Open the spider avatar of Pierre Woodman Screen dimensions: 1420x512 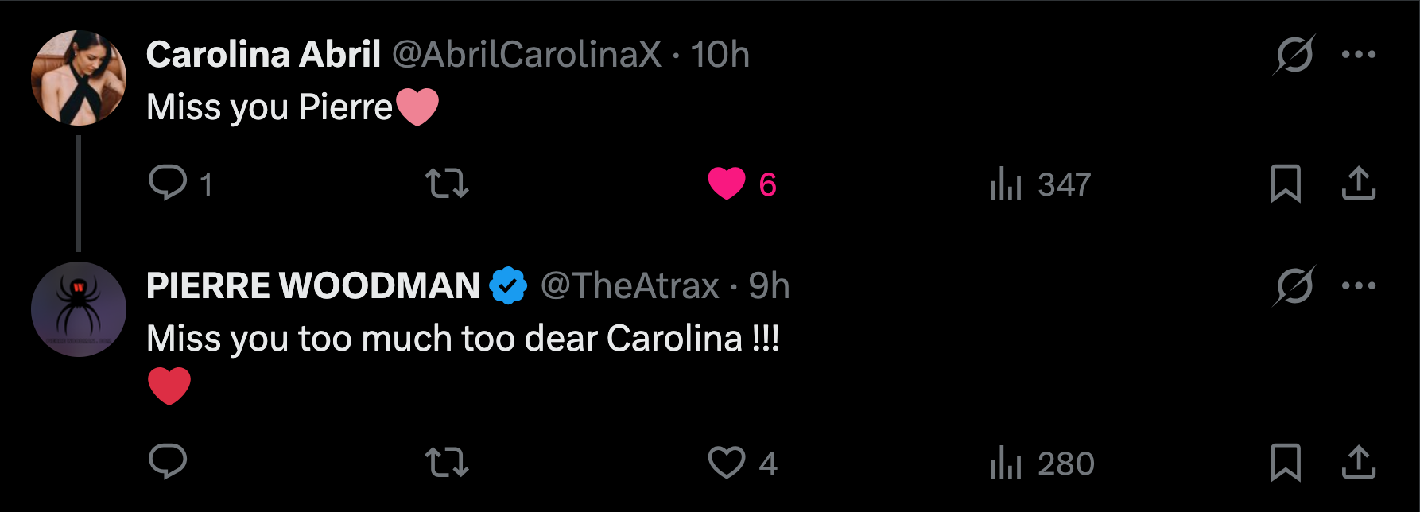pos(79,309)
